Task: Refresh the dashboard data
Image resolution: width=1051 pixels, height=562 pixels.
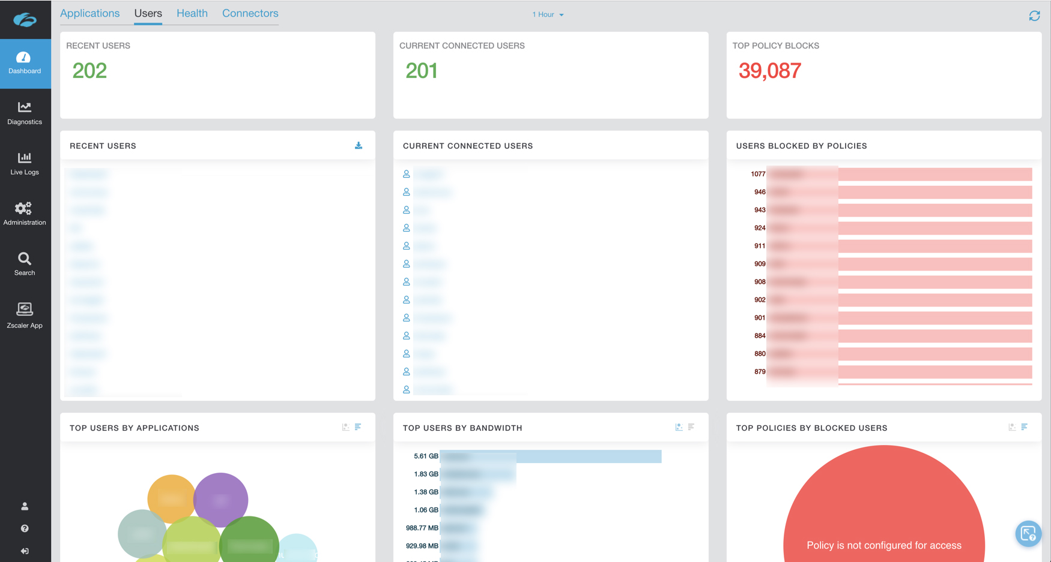Action: [x=1034, y=16]
